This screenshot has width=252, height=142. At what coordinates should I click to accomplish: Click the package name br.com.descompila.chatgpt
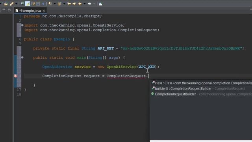(71, 16)
